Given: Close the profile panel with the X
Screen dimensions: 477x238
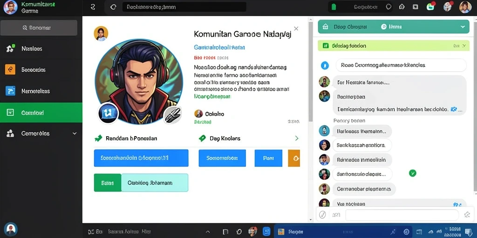Looking at the screenshot, I should 296,28.
